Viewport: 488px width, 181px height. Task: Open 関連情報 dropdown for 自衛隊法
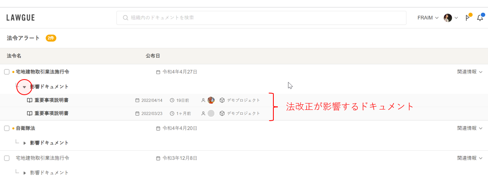[x=470, y=128]
